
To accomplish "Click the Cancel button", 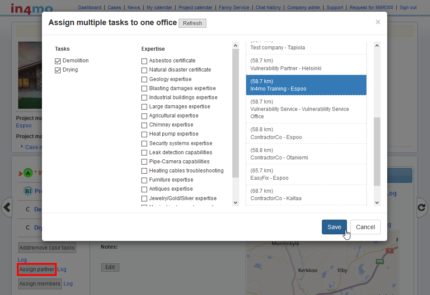I will tap(365, 227).
